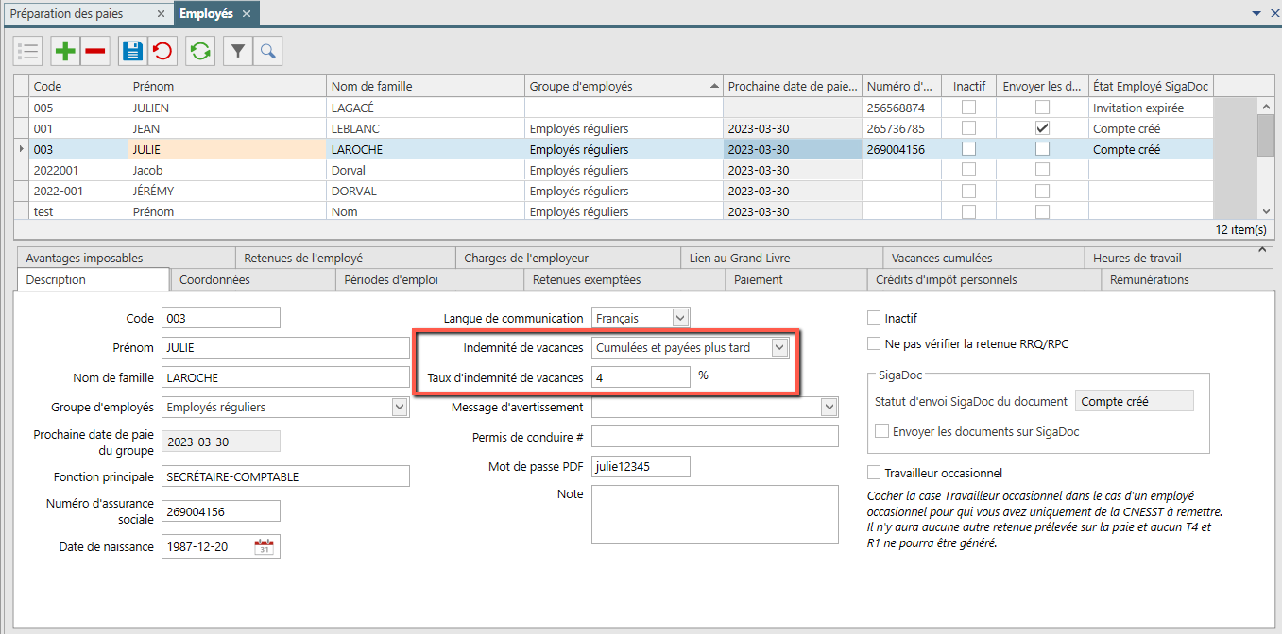Refresh the list with the green arrows icon
This screenshot has width=1282, height=634.
point(200,51)
